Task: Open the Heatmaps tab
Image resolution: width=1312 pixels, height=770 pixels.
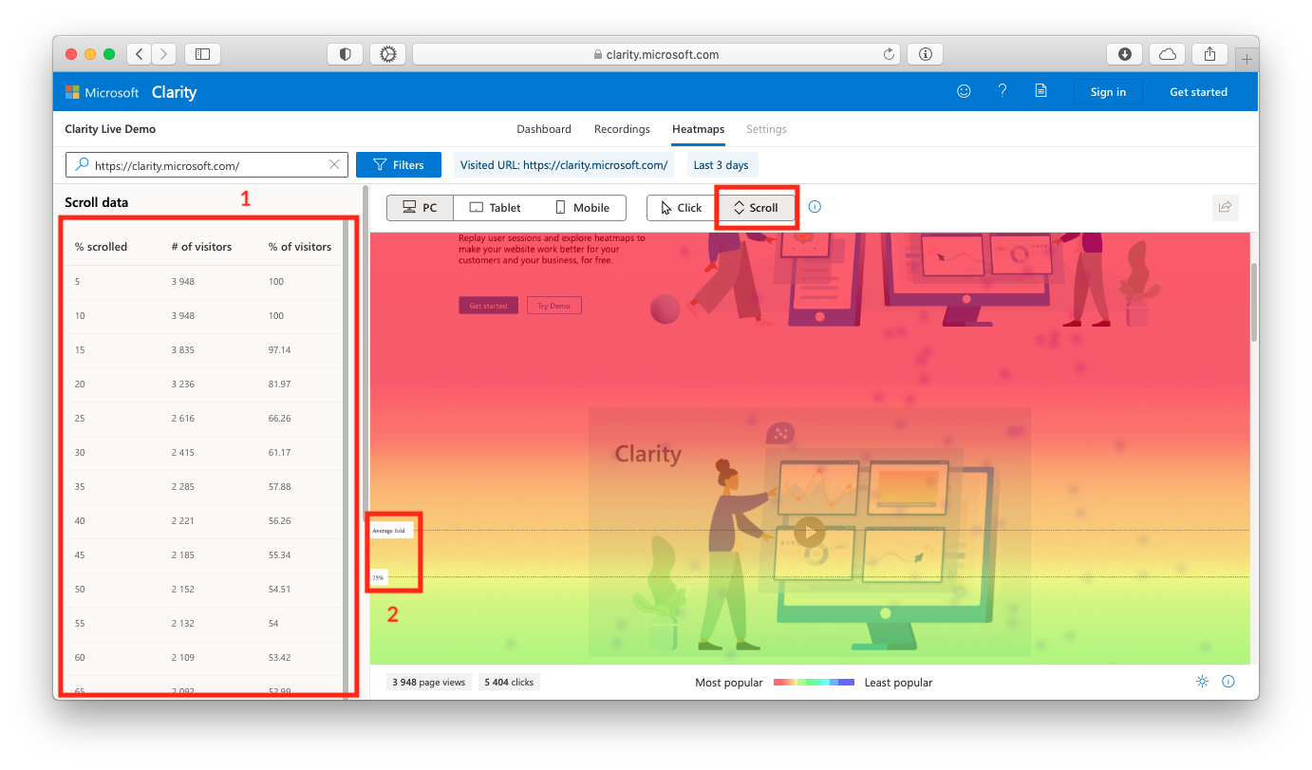Action: (698, 129)
